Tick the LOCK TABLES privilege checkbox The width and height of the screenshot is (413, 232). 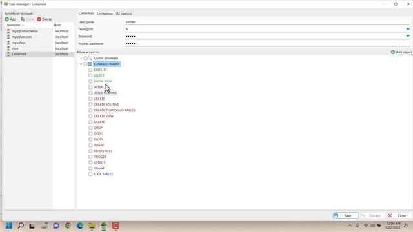pos(90,174)
